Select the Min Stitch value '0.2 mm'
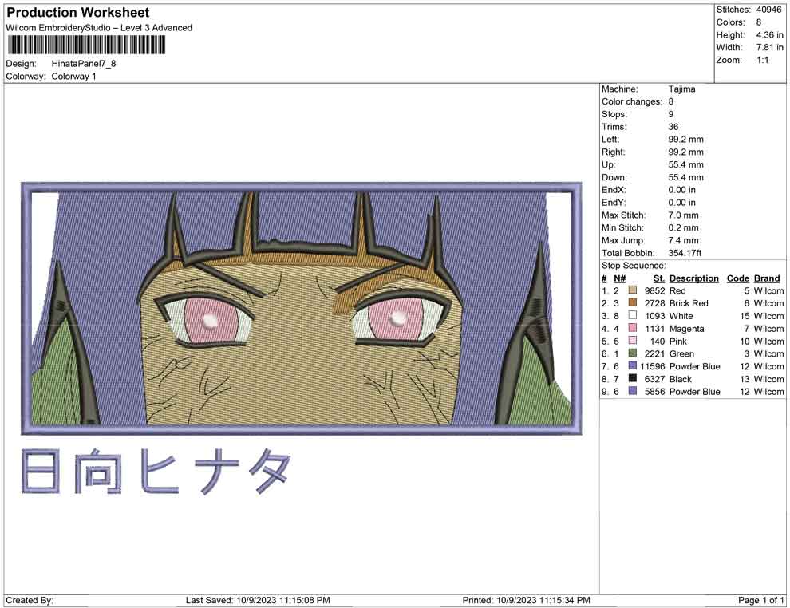This screenshot has width=790, height=608. point(683,227)
